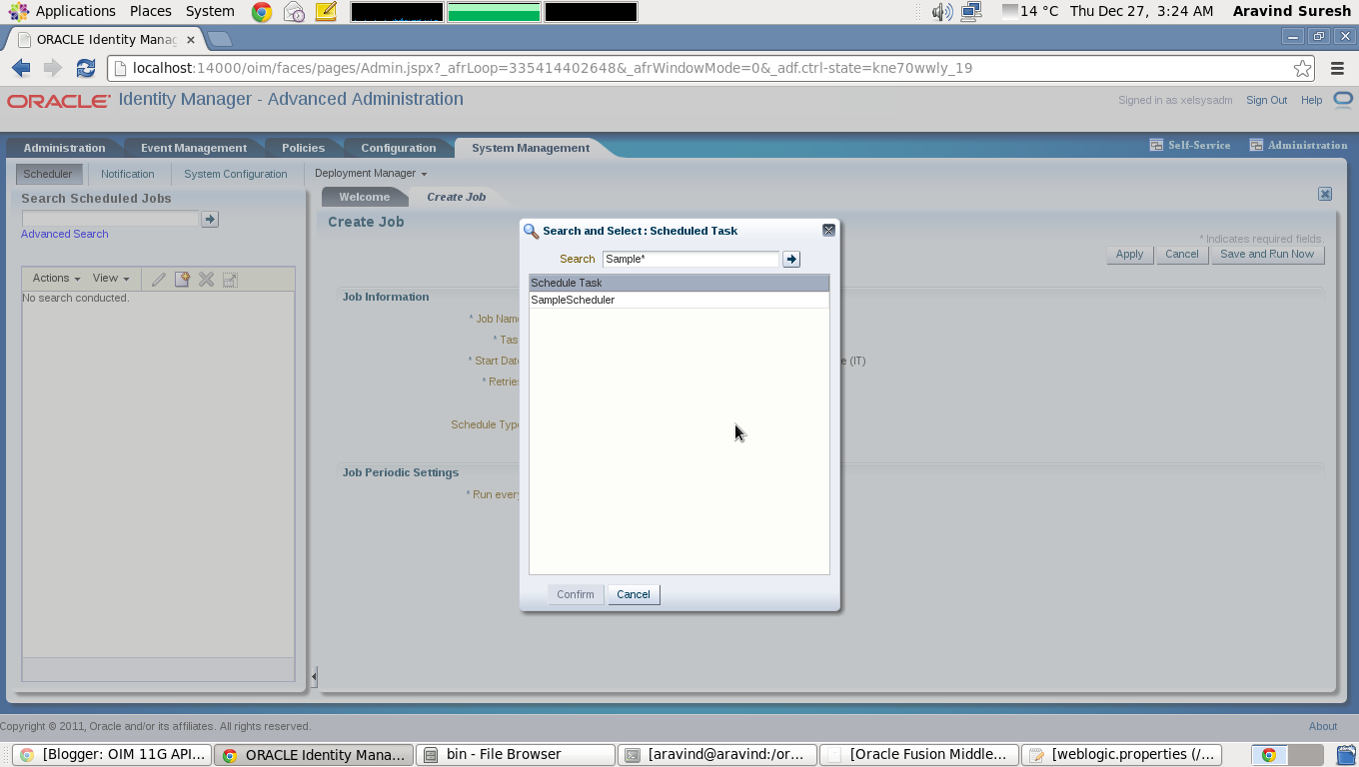Click the Sign Out link
Screen dimensions: 1359x767
tap(1266, 100)
